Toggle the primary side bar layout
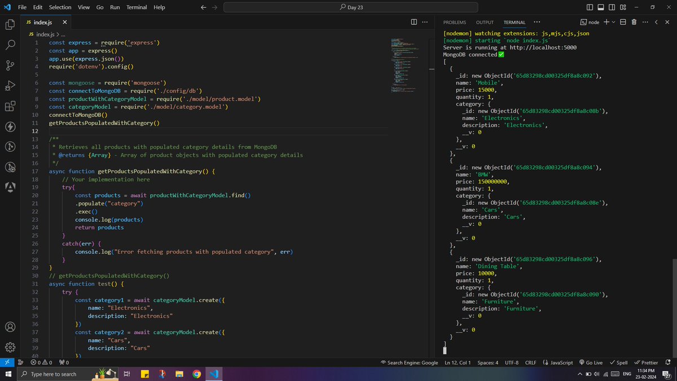The image size is (677, 381). 590,7
